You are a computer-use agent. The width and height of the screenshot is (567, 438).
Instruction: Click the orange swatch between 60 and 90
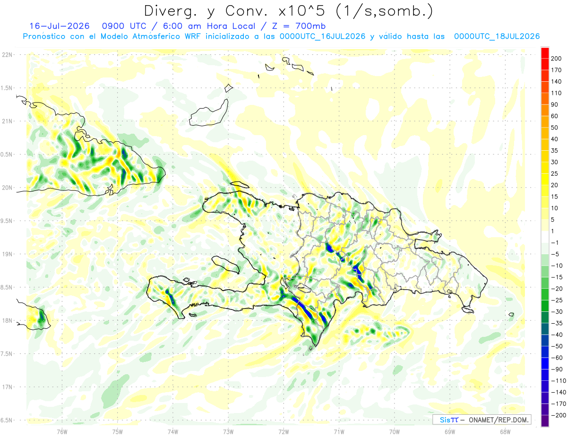tap(545, 110)
